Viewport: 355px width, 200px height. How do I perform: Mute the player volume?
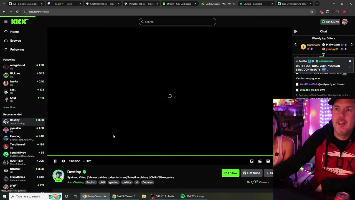click(63, 161)
